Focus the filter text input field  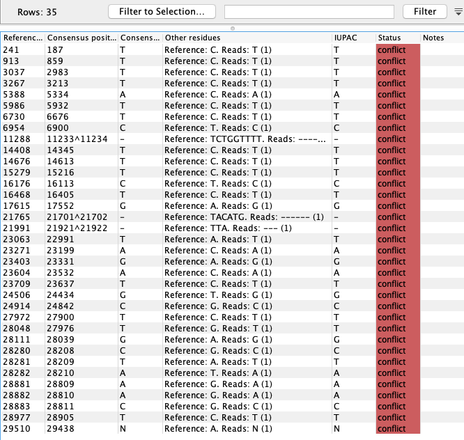click(x=309, y=11)
